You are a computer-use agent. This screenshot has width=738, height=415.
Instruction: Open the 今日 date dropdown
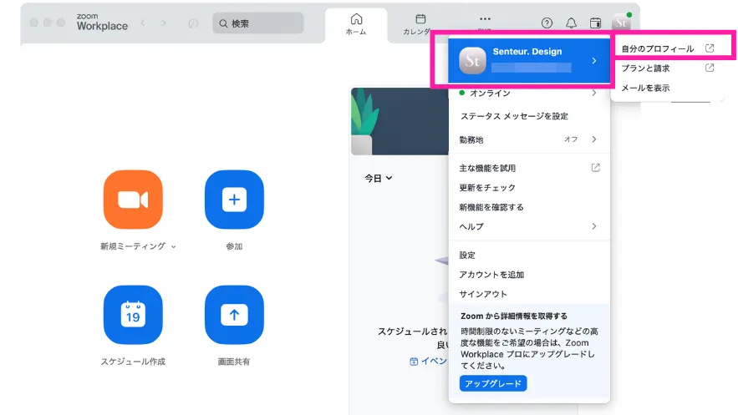379,178
